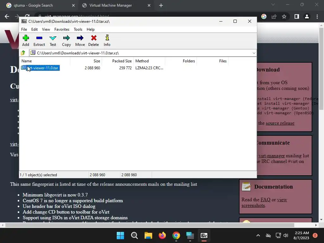The image size is (324, 243).
Task: Sort by Method column header
Action: click(149, 61)
